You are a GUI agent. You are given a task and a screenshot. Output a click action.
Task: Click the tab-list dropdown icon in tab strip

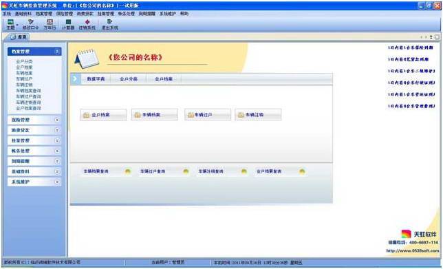[x=431, y=37]
